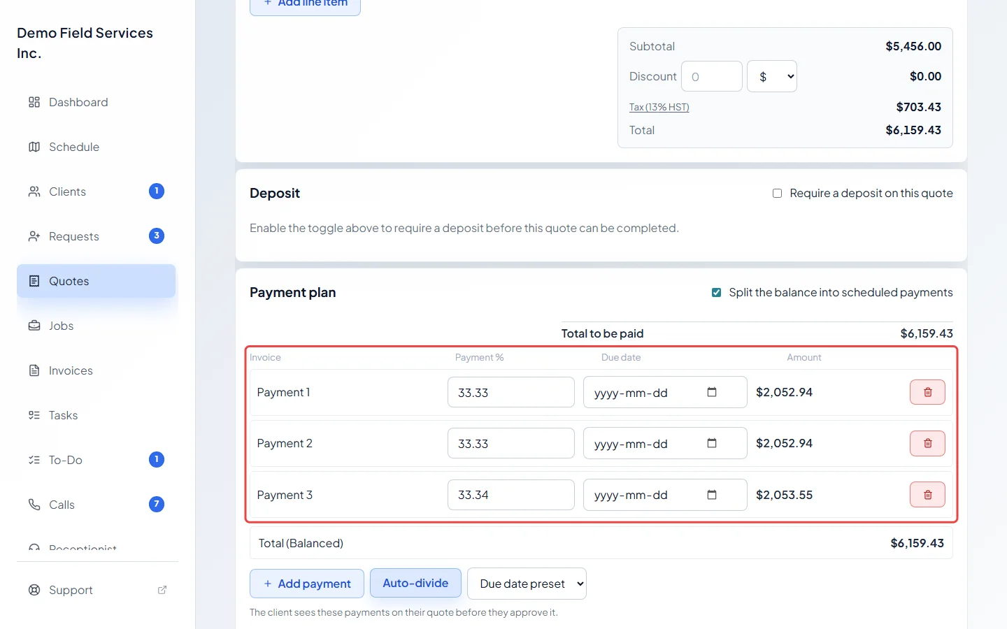Select the Jobs menu item
This screenshot has height=629, width=1007.
[x=96, y=326]
